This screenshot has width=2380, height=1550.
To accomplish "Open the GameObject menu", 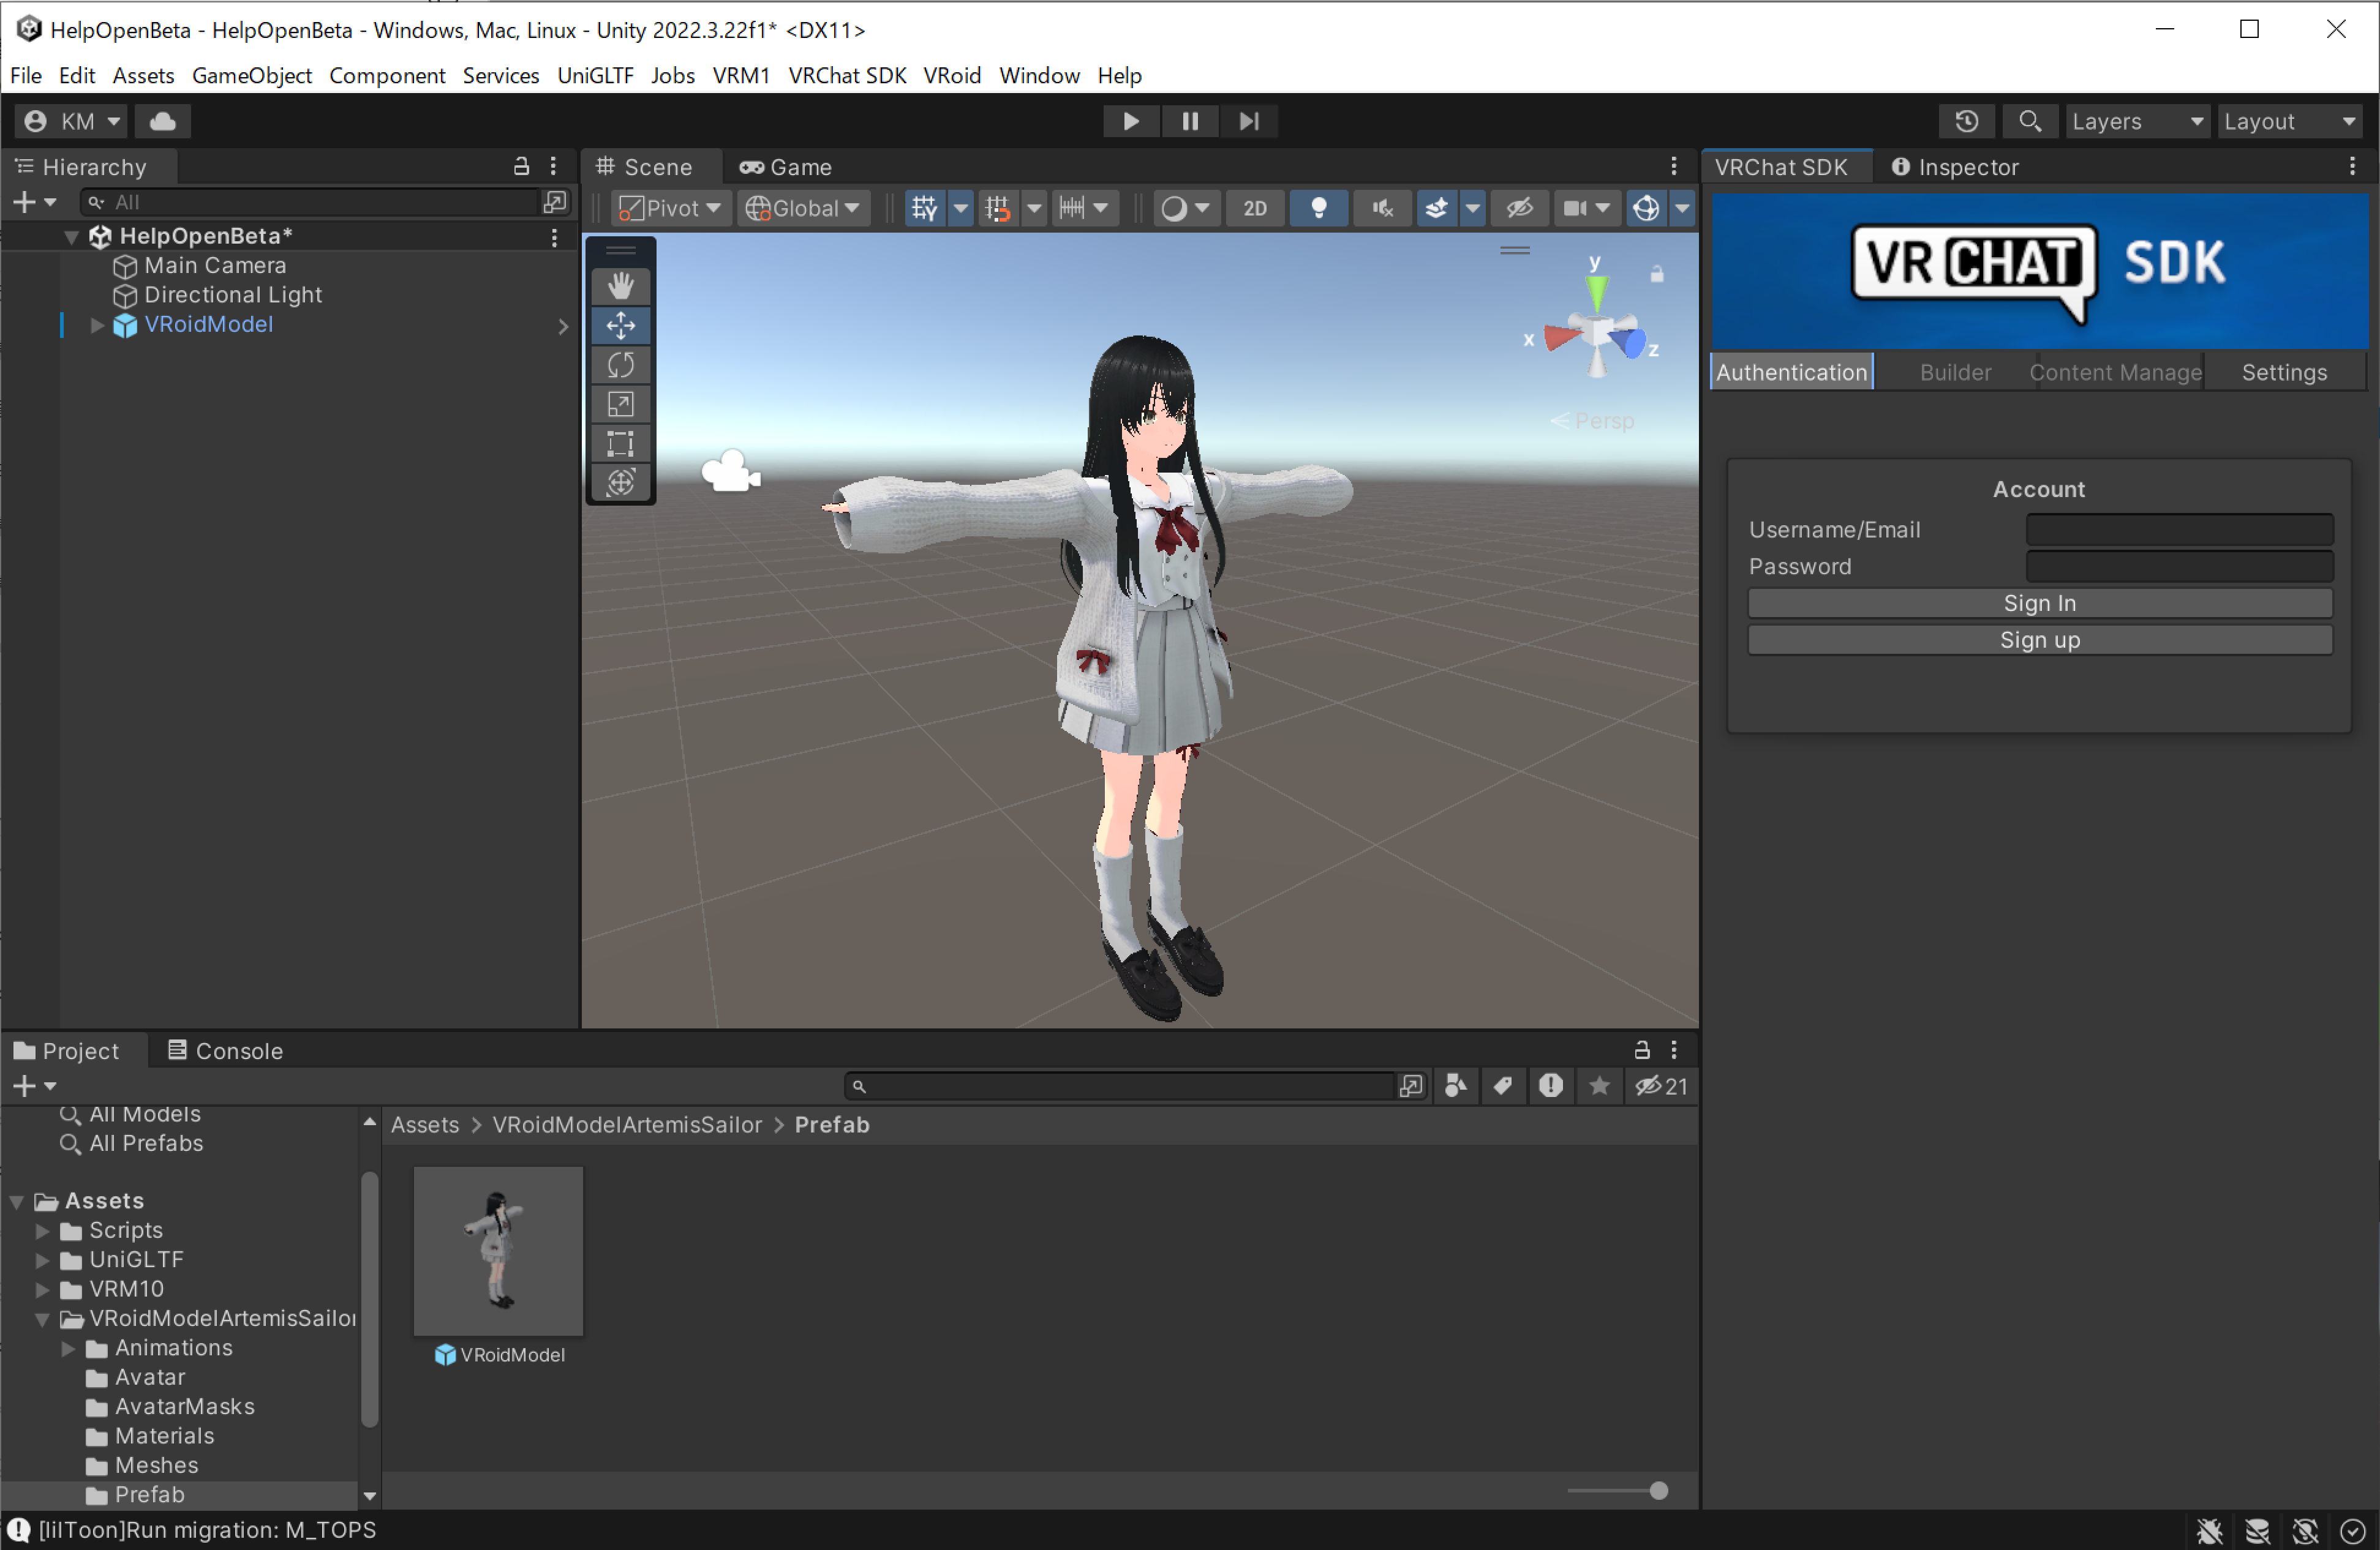I will (x=252, y=75).
